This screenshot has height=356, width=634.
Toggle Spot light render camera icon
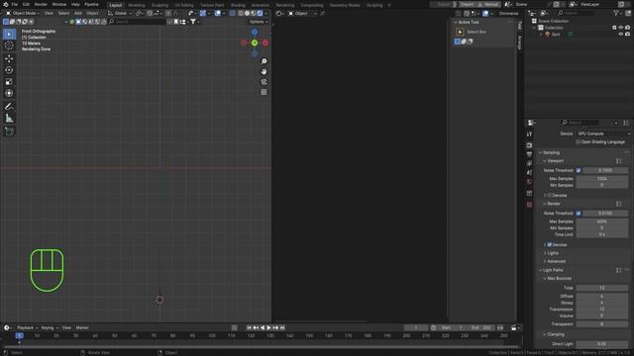(x=627, y=35)
